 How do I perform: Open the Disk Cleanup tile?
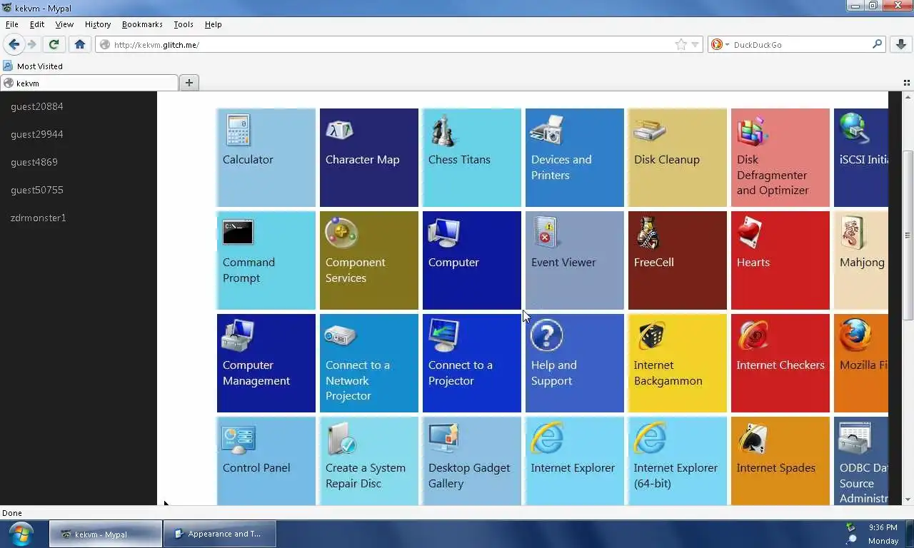click(x=677, y=158)
